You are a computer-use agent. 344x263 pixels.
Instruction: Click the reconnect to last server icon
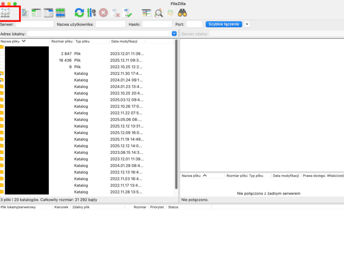pos(128,13)
